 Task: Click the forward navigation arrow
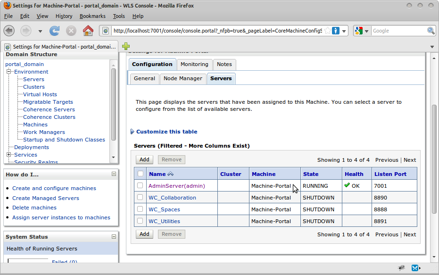[26, 31]
